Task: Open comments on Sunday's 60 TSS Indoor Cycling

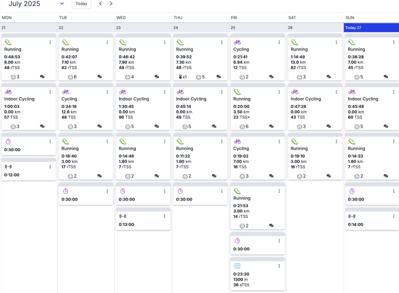Action: (x=386, y=126)
